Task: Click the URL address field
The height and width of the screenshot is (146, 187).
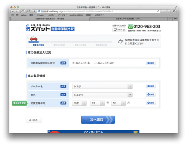Action: point(98,11)
